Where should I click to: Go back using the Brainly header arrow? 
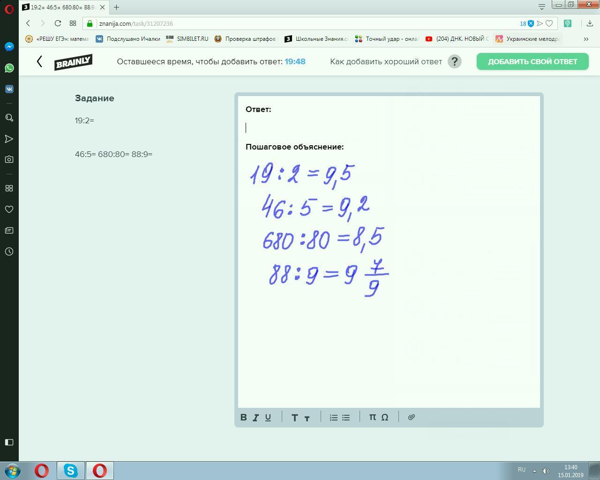[x=39, y=61]
